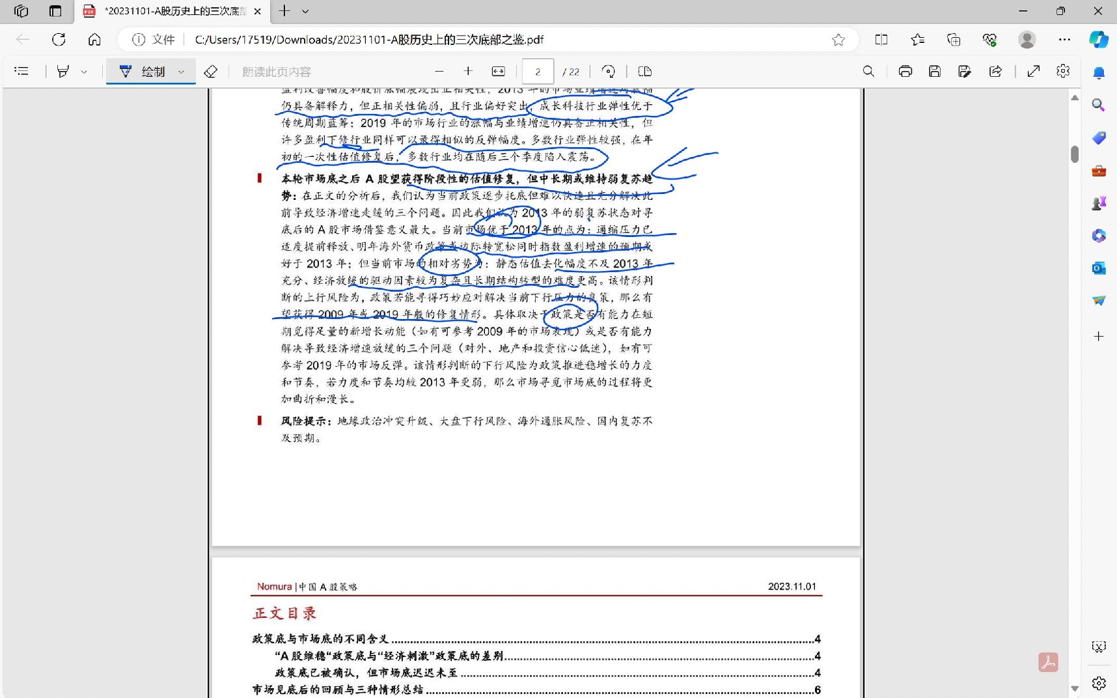Open Outlook in the sidebar

pos(1099,268)
